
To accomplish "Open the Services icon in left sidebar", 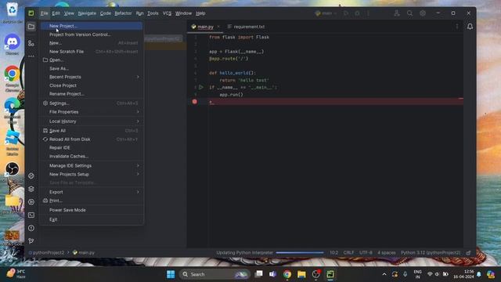I will pyautogui.click(x=31, y=202).
